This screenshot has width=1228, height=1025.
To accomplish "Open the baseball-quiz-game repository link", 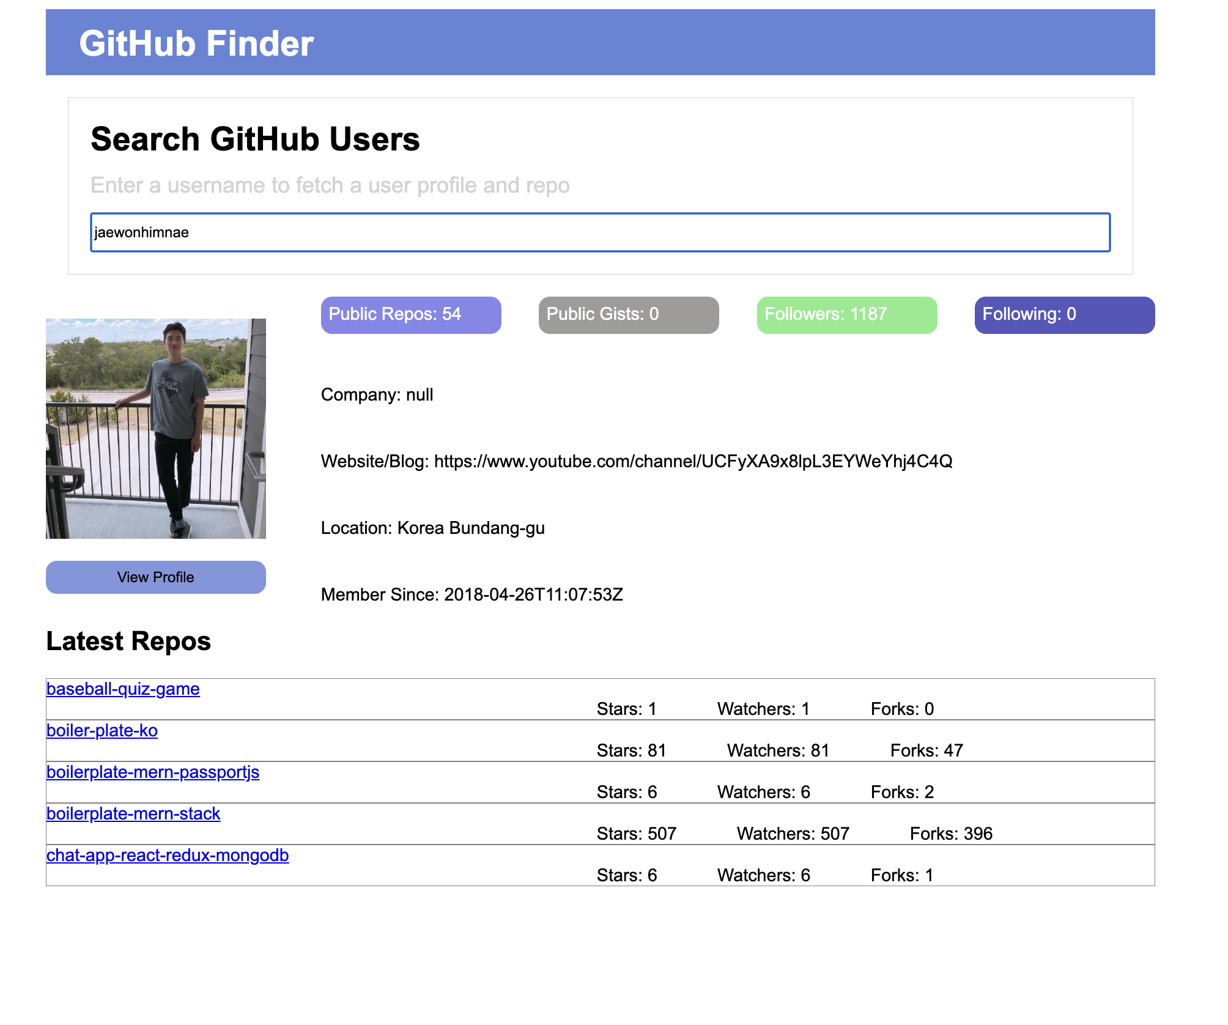I will (x=122, y=689).
